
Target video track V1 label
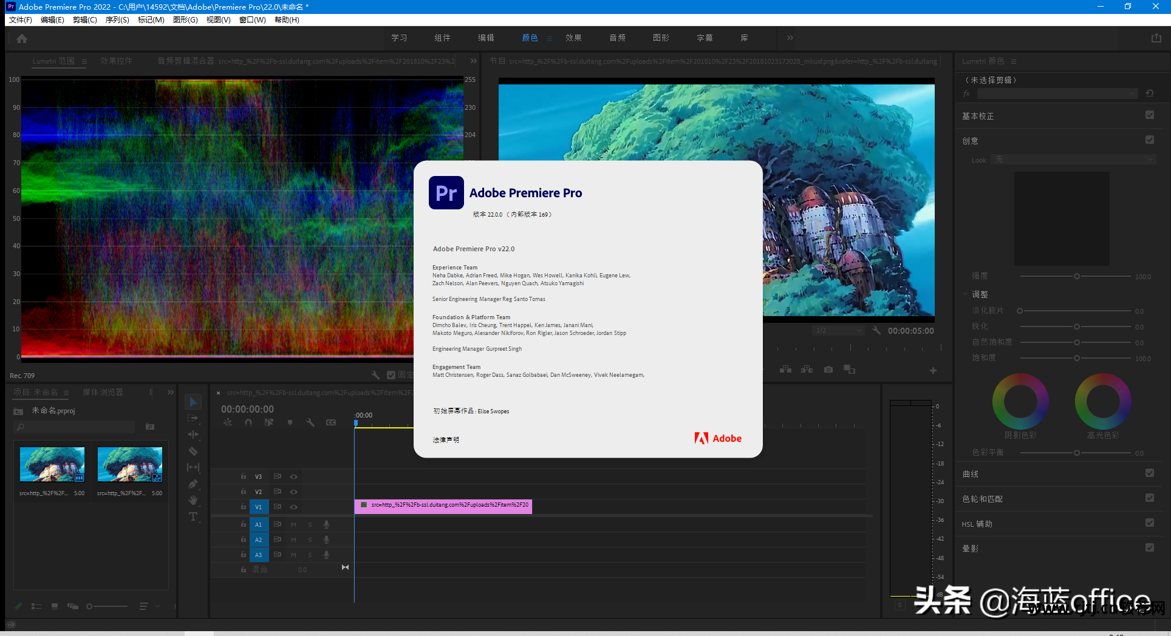(x=258, y=507)
